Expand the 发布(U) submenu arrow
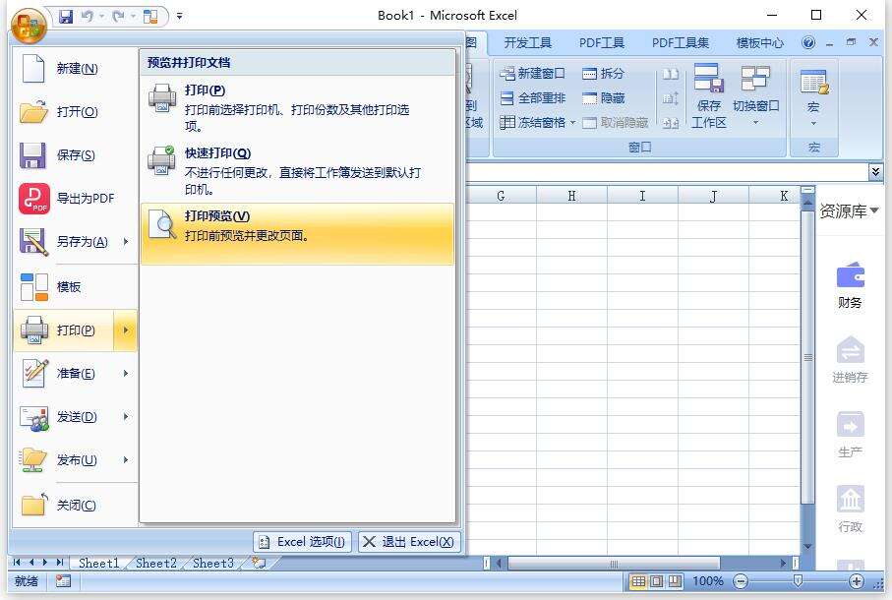Screen dimensions: 892x600 point(126,460)
